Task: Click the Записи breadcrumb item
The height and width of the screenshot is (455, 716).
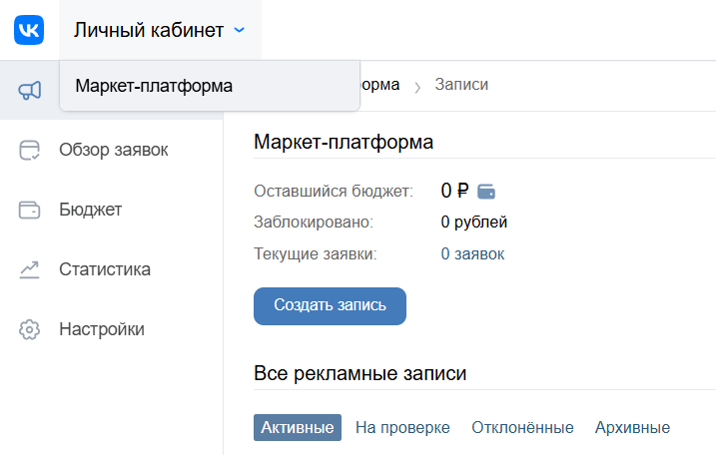Action: (x=461, y=85)
